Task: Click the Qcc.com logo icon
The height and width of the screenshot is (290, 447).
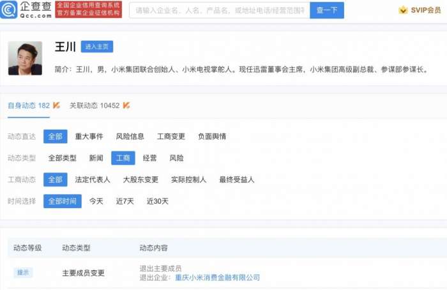Action: (10, 10)
